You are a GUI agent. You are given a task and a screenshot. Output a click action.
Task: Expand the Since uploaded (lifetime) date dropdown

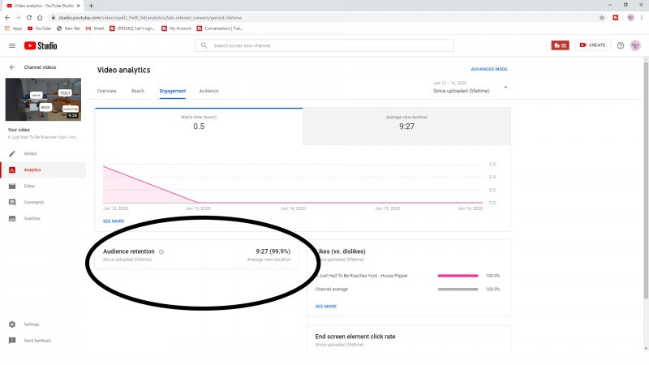(x=505, y=88)
